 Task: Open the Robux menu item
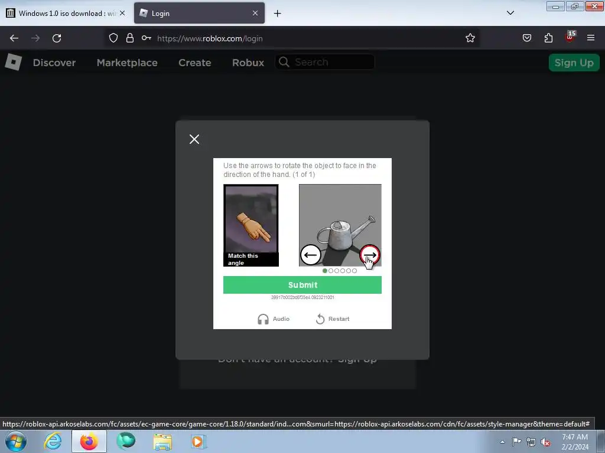pyautogui.click(x=248, y=63)
